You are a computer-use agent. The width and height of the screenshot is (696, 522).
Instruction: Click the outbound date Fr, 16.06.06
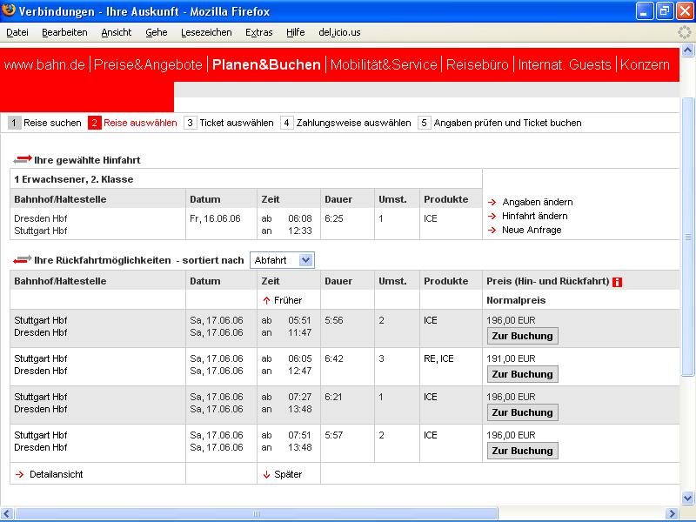[x=215, y=219]
